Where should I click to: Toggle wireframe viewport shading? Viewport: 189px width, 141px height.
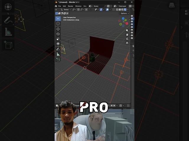(117, 10)
